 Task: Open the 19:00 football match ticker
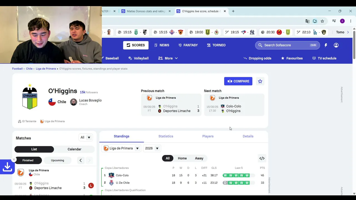coord(204,32)
